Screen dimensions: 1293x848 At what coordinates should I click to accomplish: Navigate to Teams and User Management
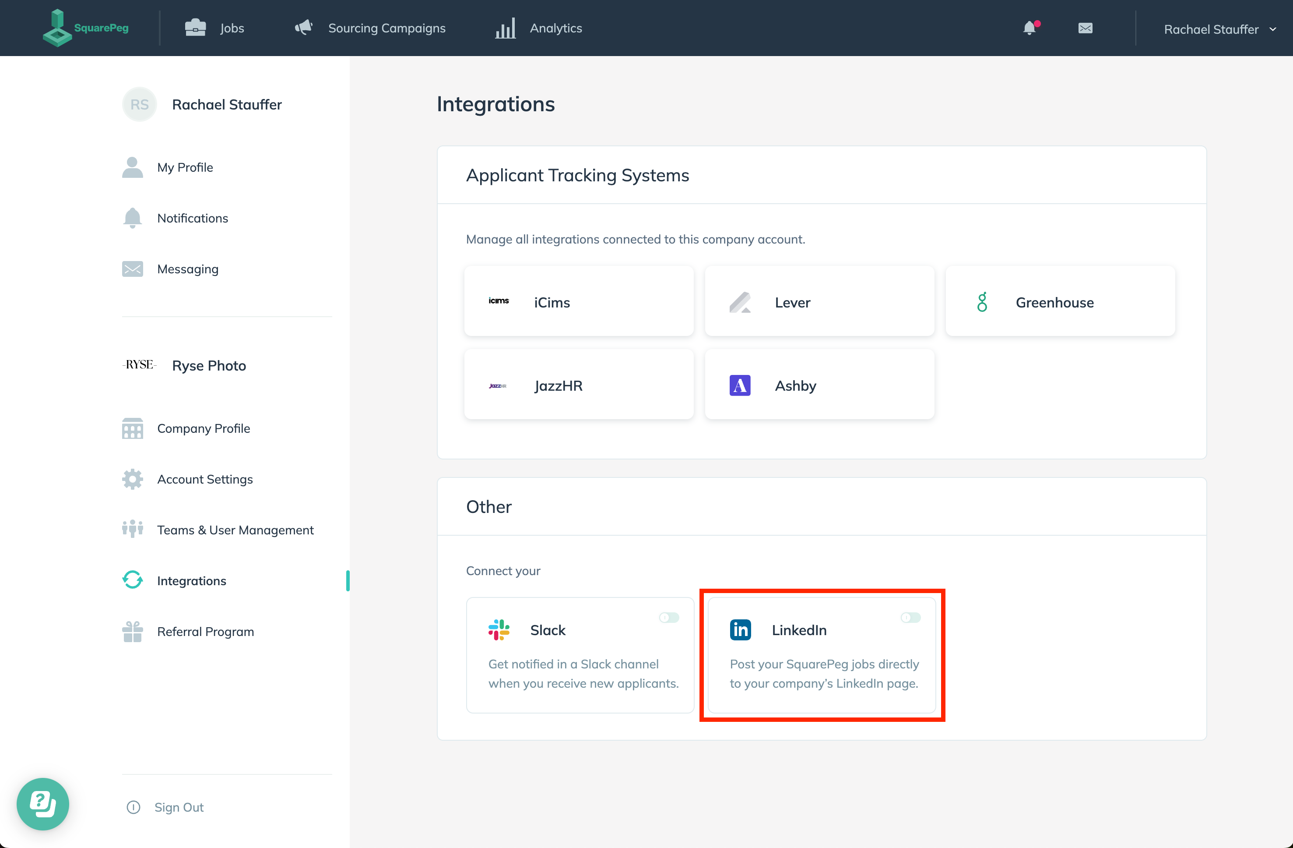[x=235, y=529]
